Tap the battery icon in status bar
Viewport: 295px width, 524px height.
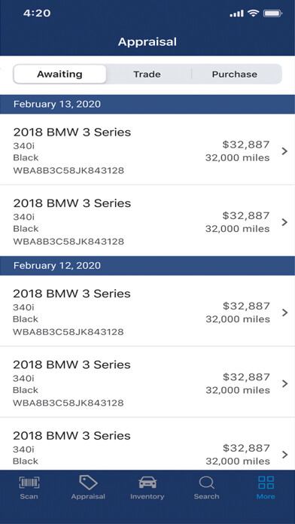click(x=273, y=14)
